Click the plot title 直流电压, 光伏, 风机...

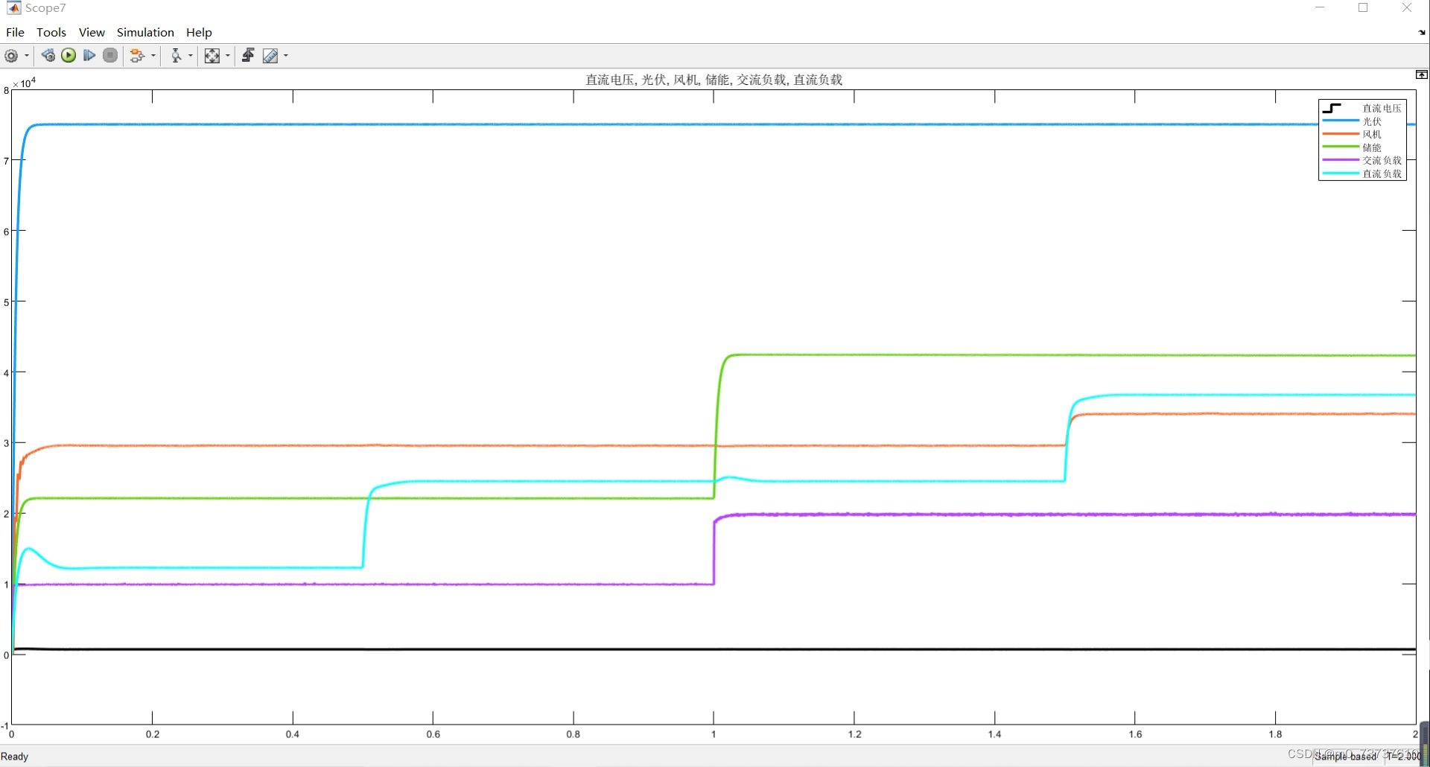pos(714,80)
